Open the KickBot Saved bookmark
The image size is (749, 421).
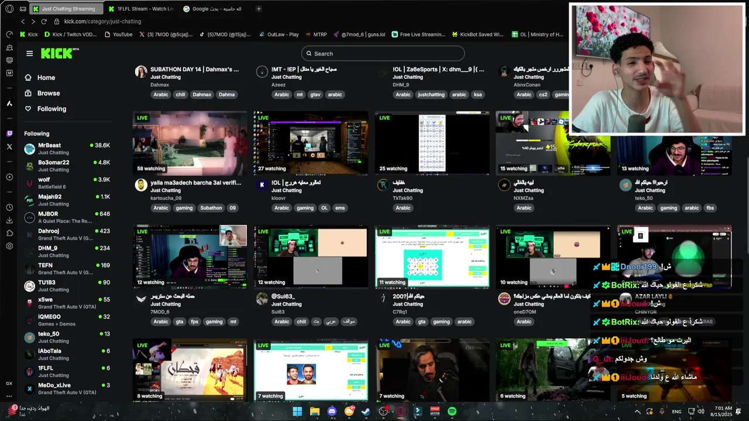tap(477, 34)
